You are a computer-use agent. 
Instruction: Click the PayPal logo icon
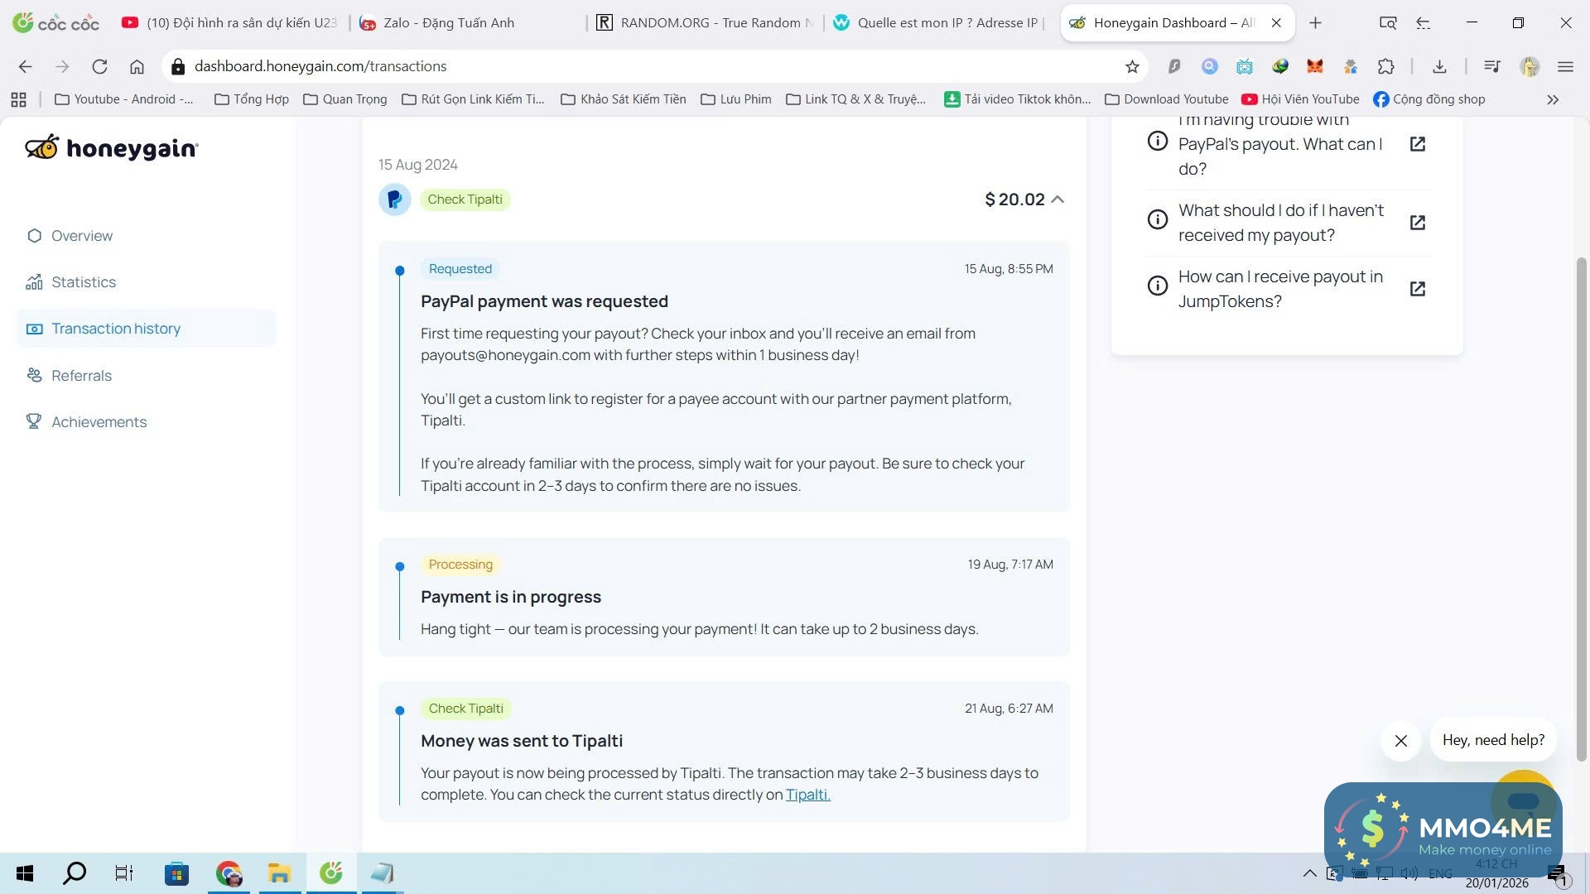[395, 199]
